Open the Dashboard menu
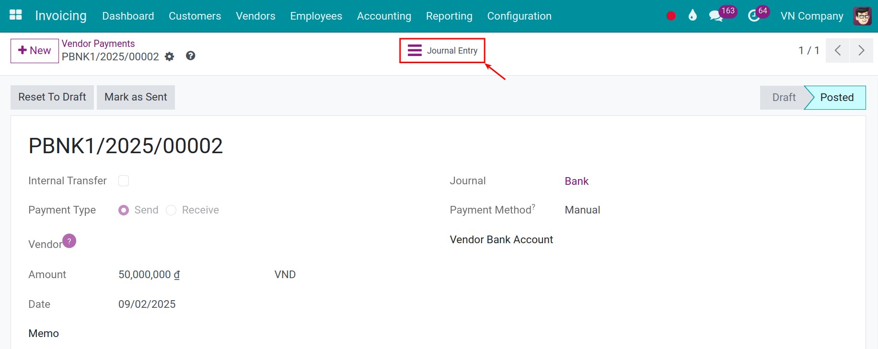Viewport: 878px width, 349px height. click(x=128, y=16)
